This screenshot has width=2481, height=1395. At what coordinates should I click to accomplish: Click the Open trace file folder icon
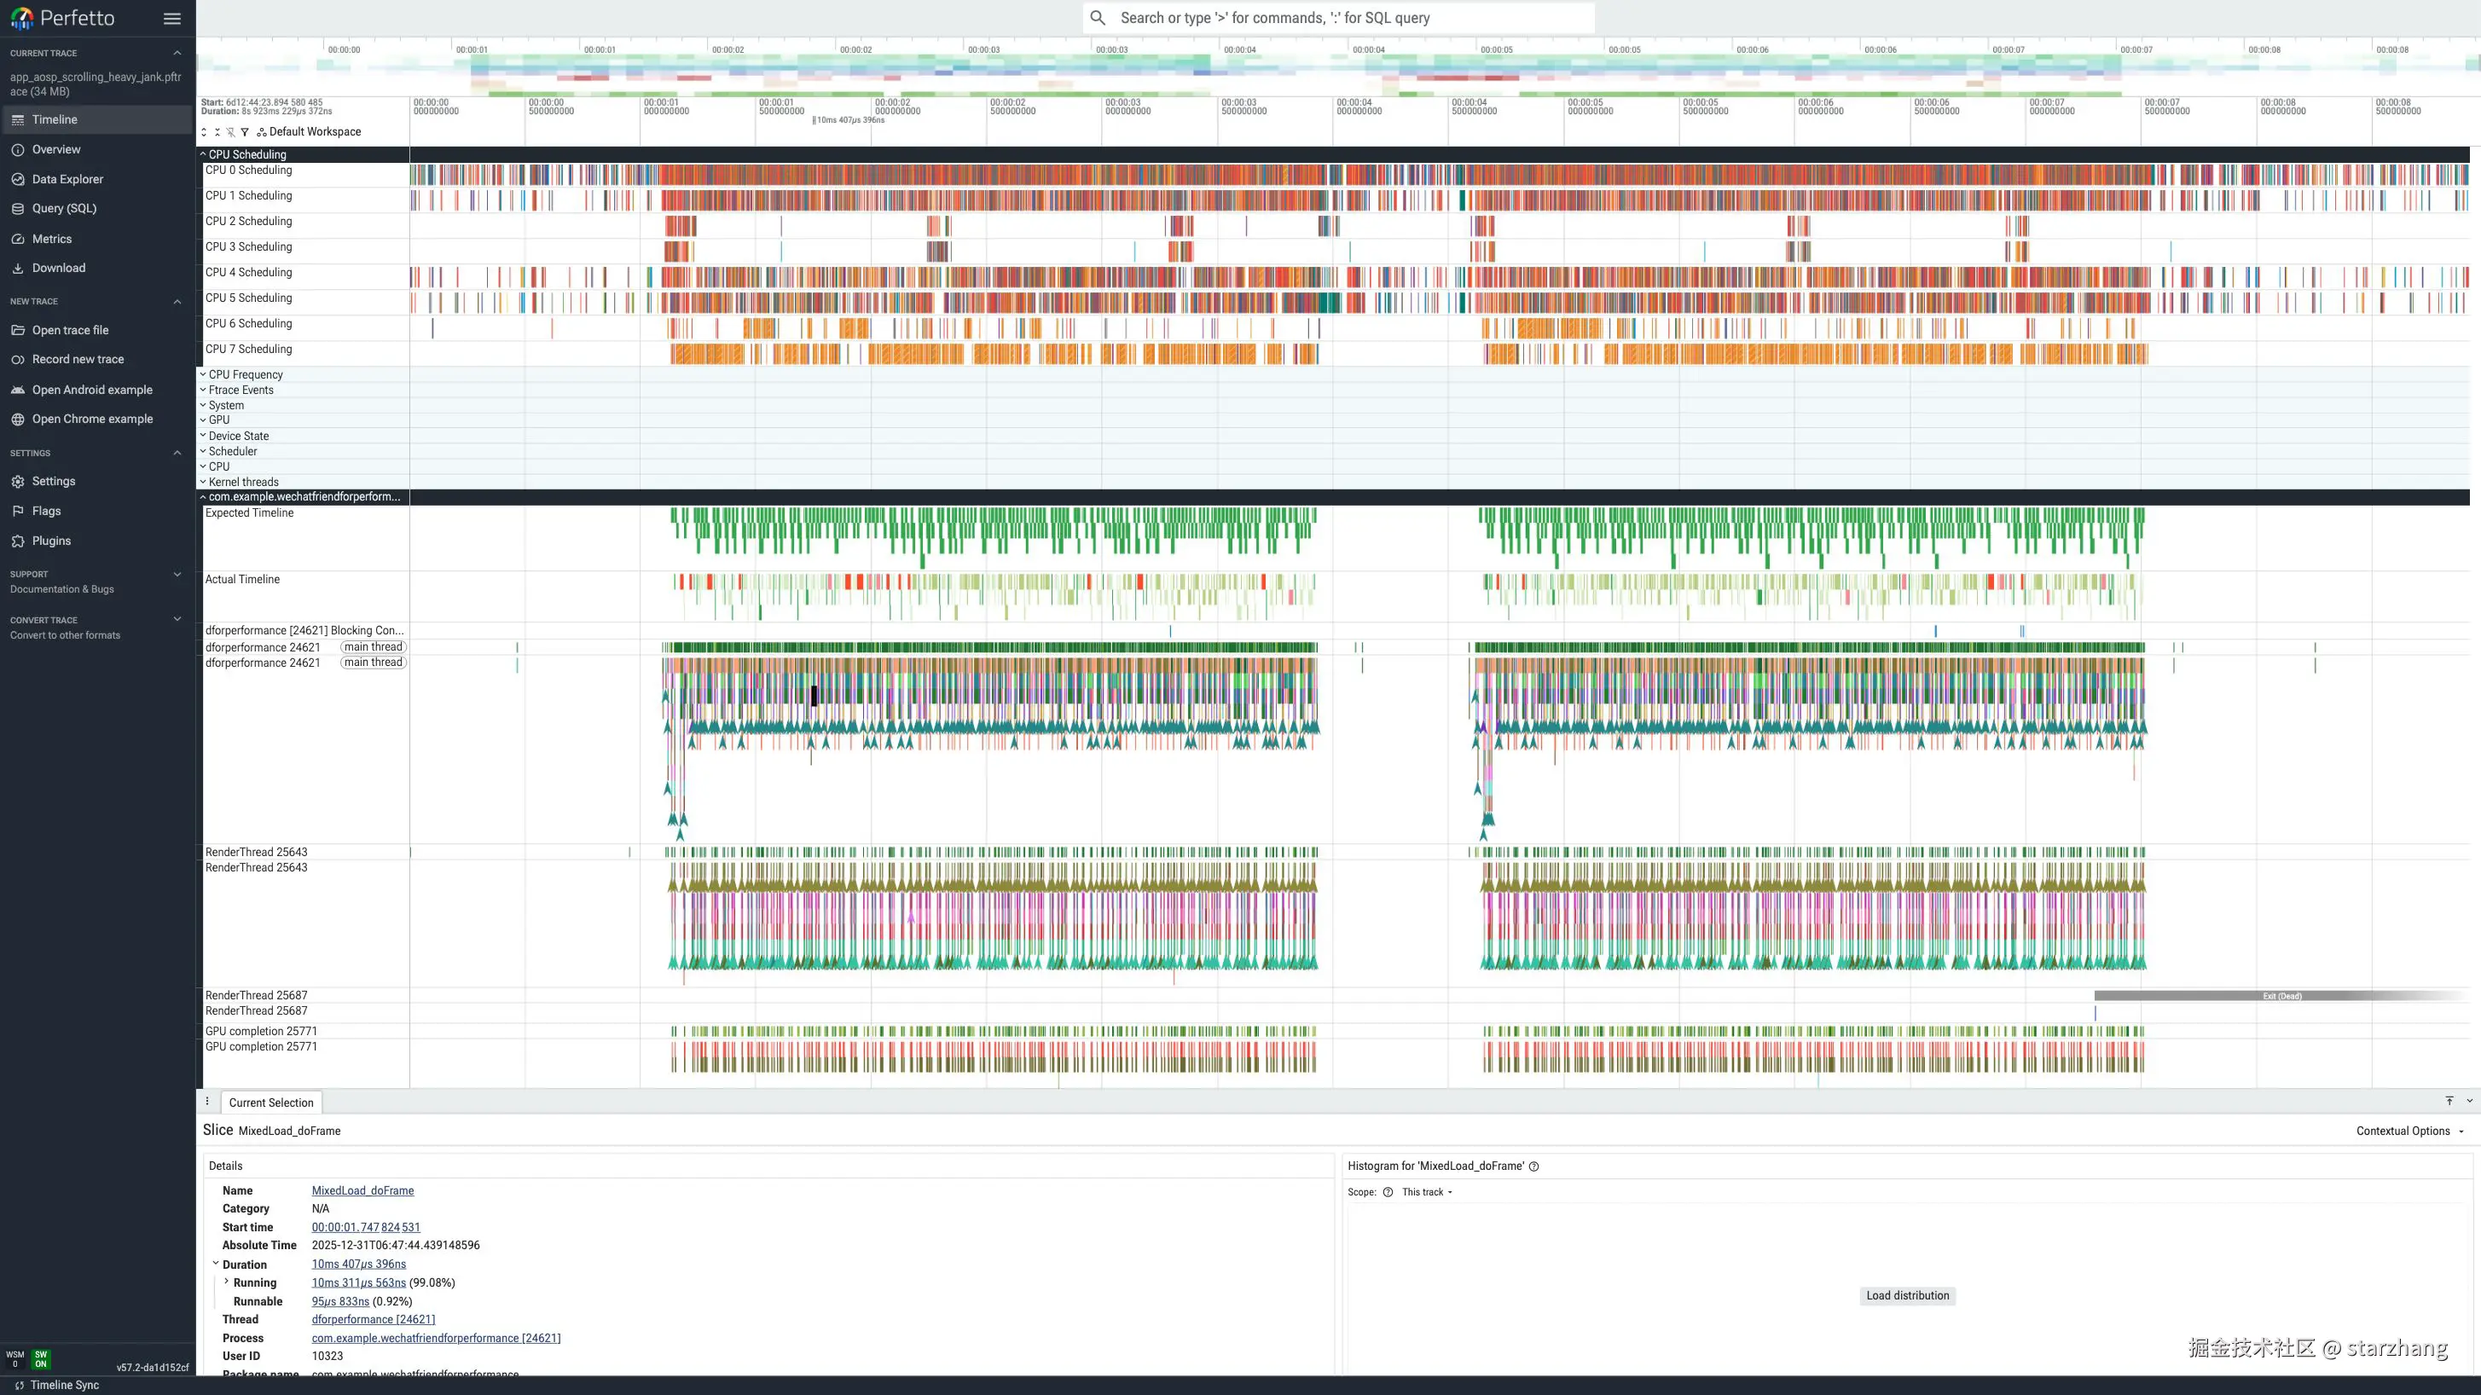click(x=17, y=330)
